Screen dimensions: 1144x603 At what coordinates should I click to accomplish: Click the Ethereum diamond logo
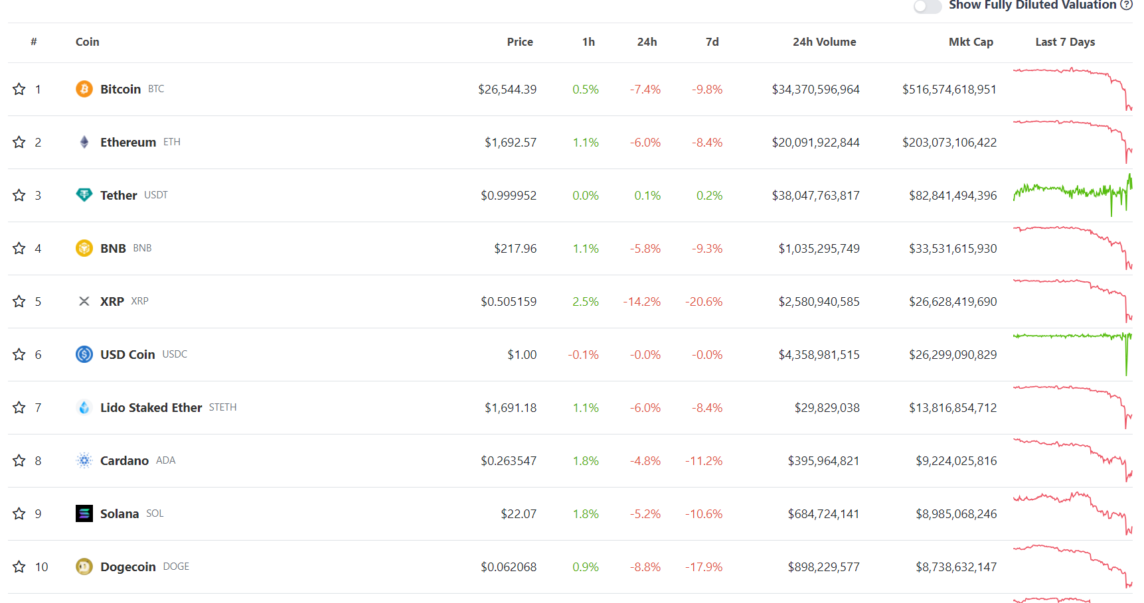point(84,142)
